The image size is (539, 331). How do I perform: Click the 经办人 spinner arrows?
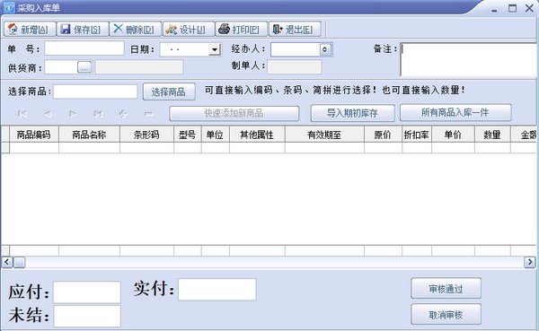coord(325,50)
